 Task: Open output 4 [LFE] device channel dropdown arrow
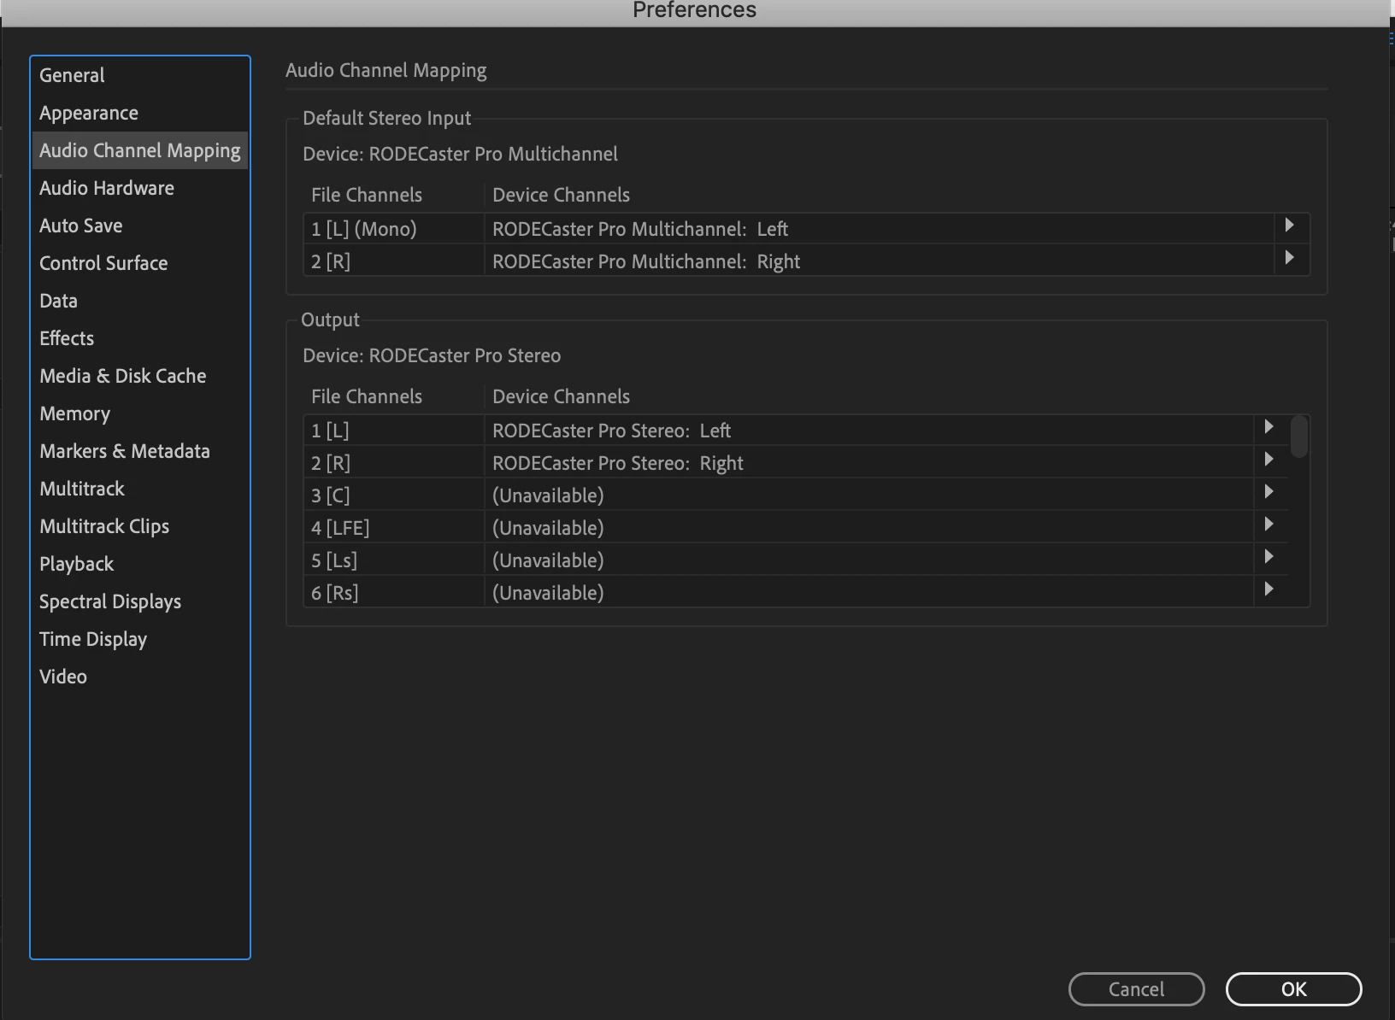1269,525
